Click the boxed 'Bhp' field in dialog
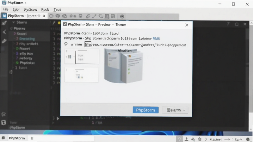Screen dimensions: 253x142 [x=88, y=44]
